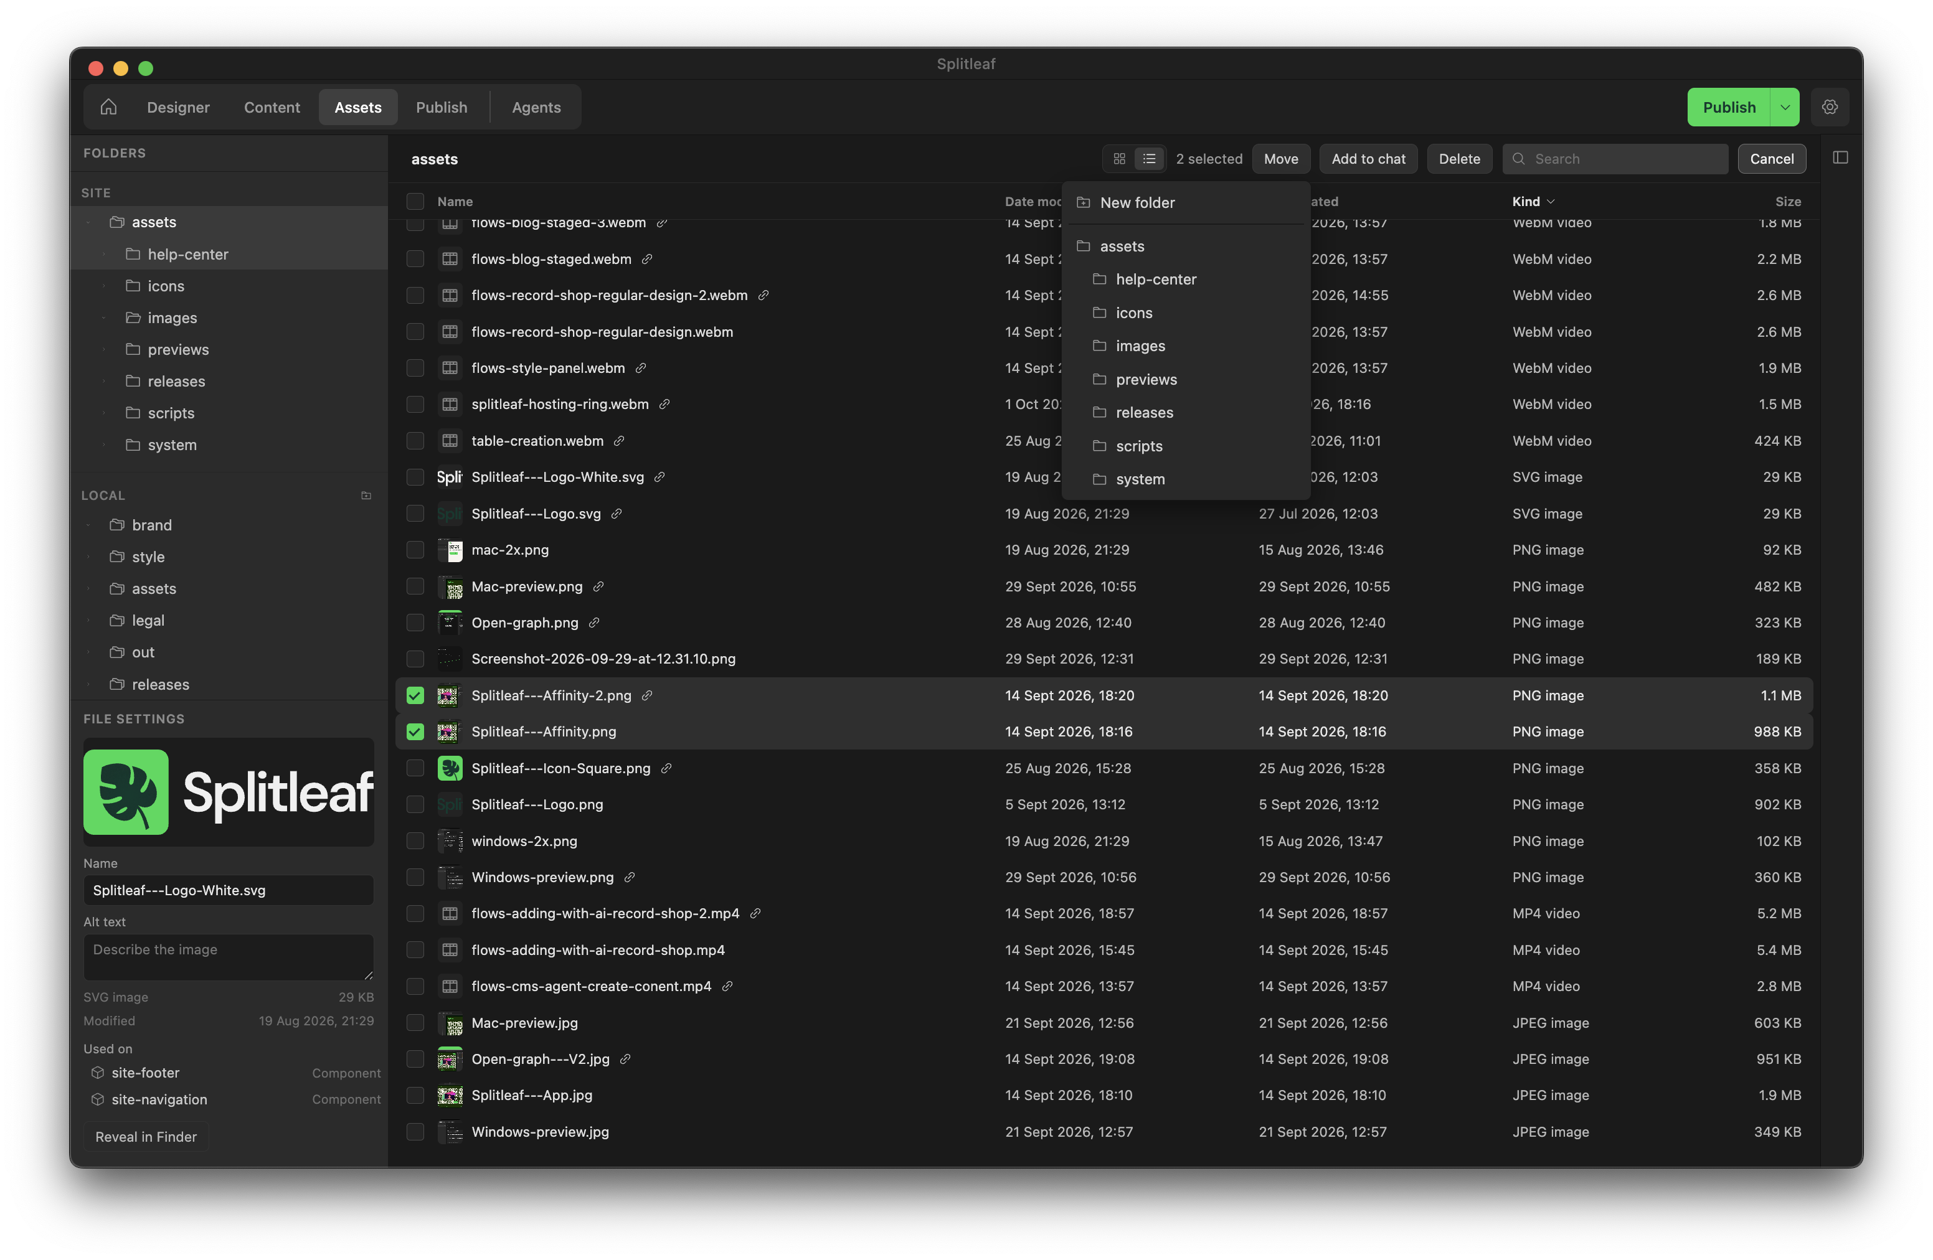Click folder icon for brand in Local
The width and height of the screenshot is (1933, 1260).
[117, 525]
